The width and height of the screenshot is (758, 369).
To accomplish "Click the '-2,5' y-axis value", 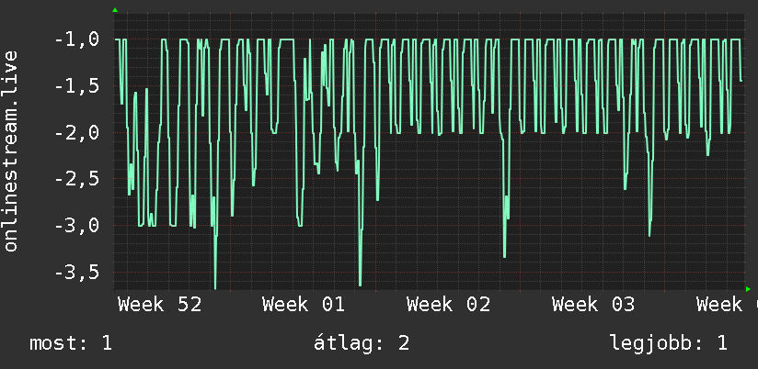I will pos(77,179).
